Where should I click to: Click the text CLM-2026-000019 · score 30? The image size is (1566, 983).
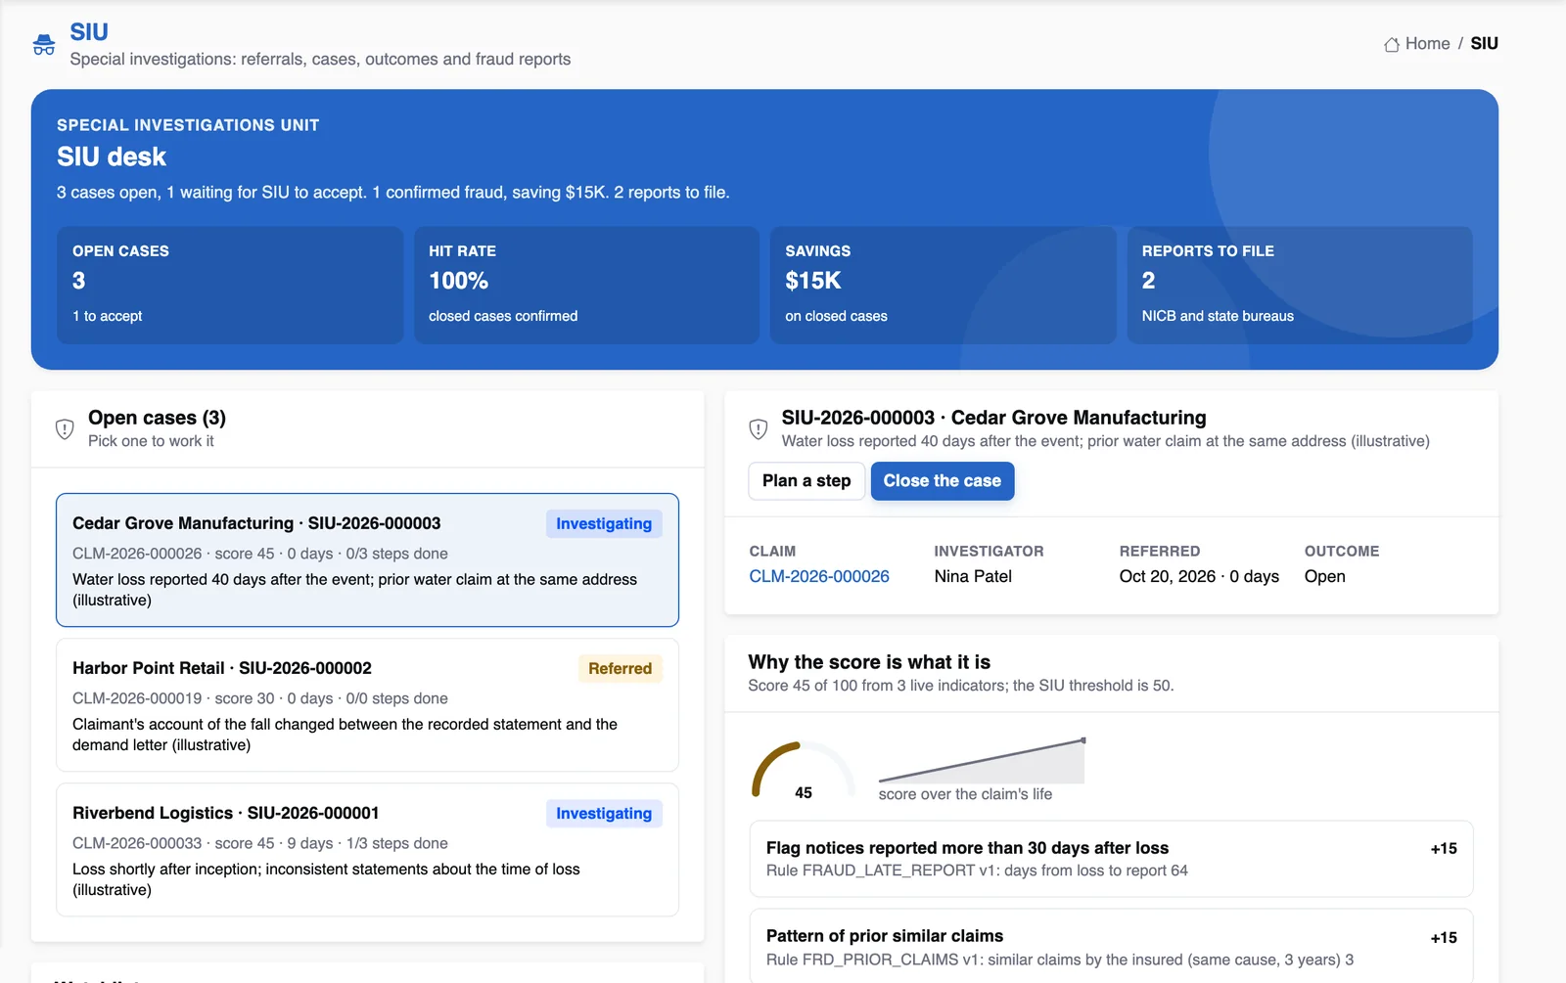[173, 698]
